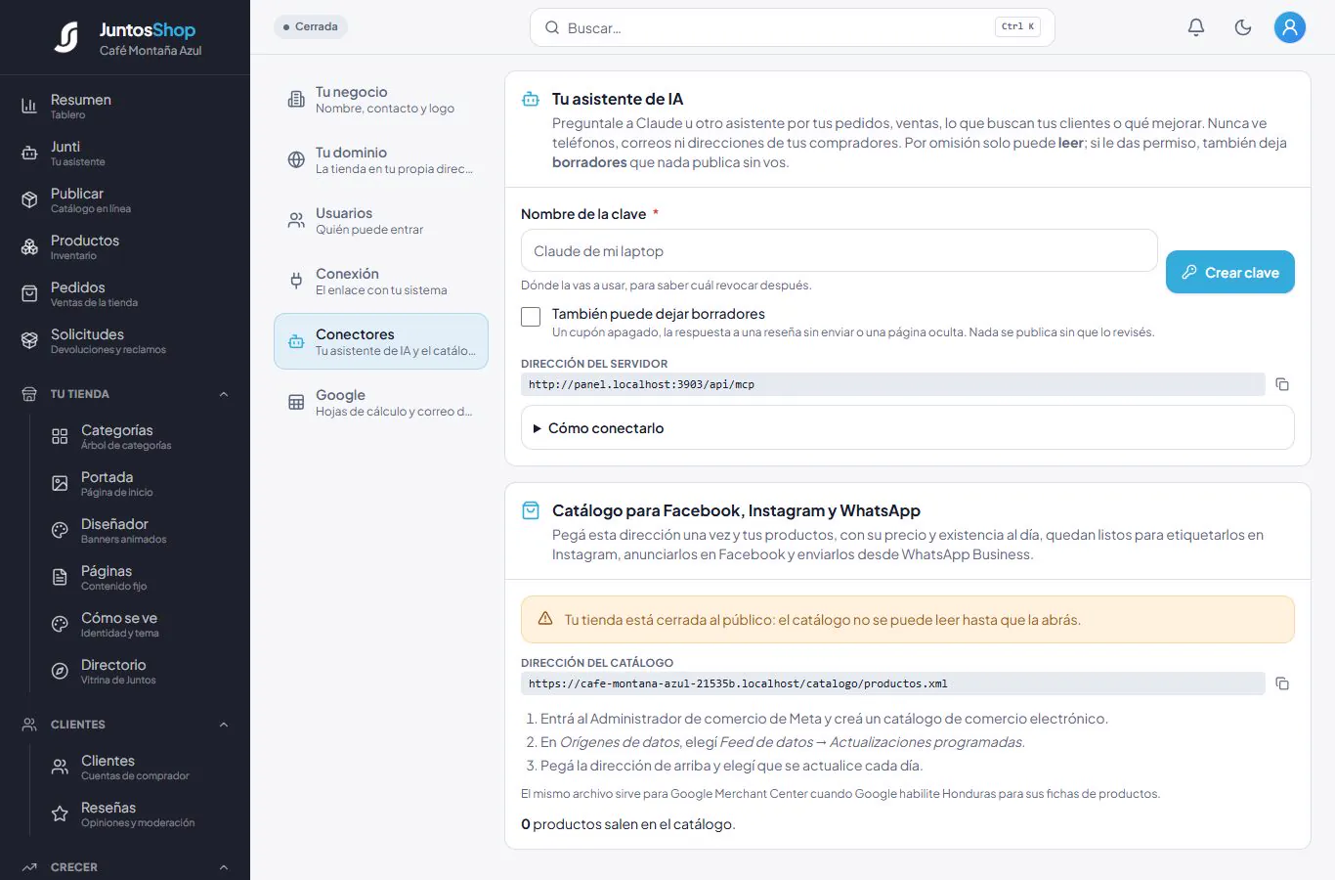Image resolution: width=1335 pixels, height=880 pixels.
Task: Click the Publicar box icon
Action: pos(29,199)
